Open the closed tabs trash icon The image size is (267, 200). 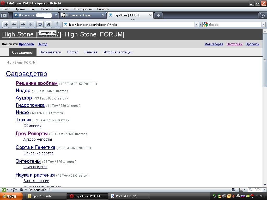(262, 15)
